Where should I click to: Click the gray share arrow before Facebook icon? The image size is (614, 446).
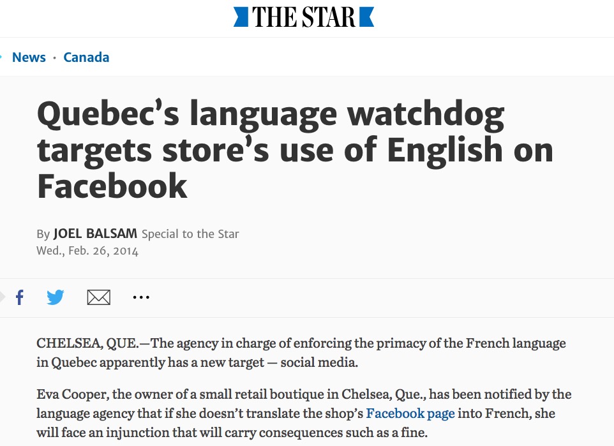3,297
